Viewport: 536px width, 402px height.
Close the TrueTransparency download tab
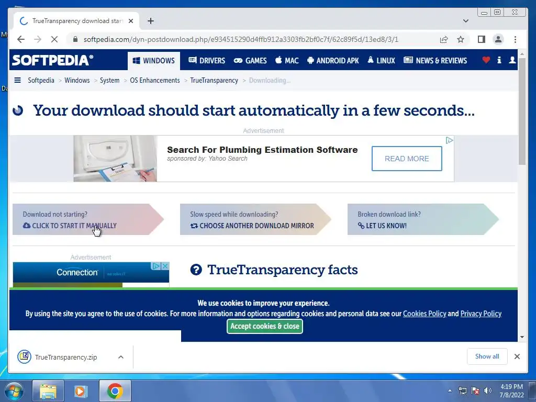pos(130,21)
